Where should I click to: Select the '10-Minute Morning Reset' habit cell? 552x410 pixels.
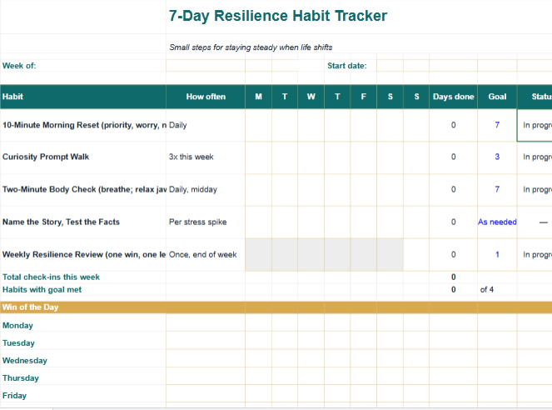(83, 125)
